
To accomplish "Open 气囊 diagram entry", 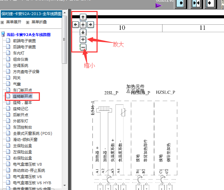I will 17,84.
